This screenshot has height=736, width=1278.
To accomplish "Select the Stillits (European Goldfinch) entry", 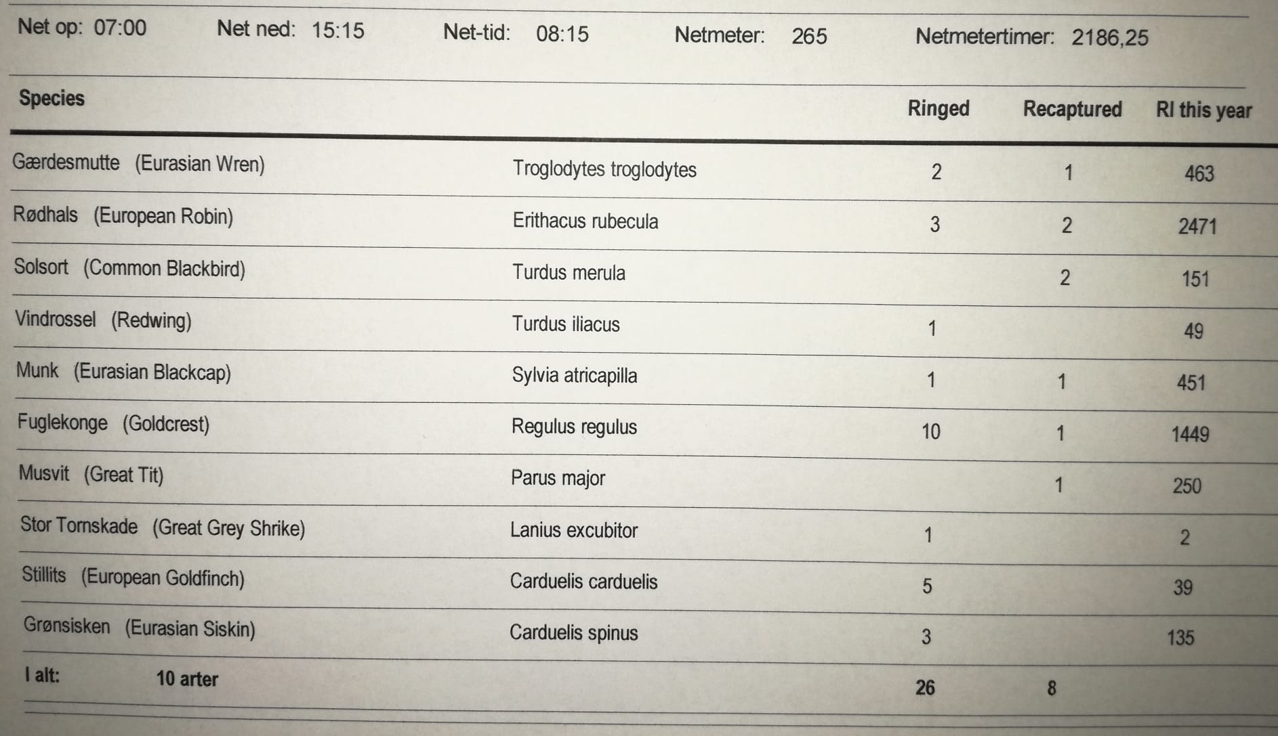I will (x=133, y=577).
